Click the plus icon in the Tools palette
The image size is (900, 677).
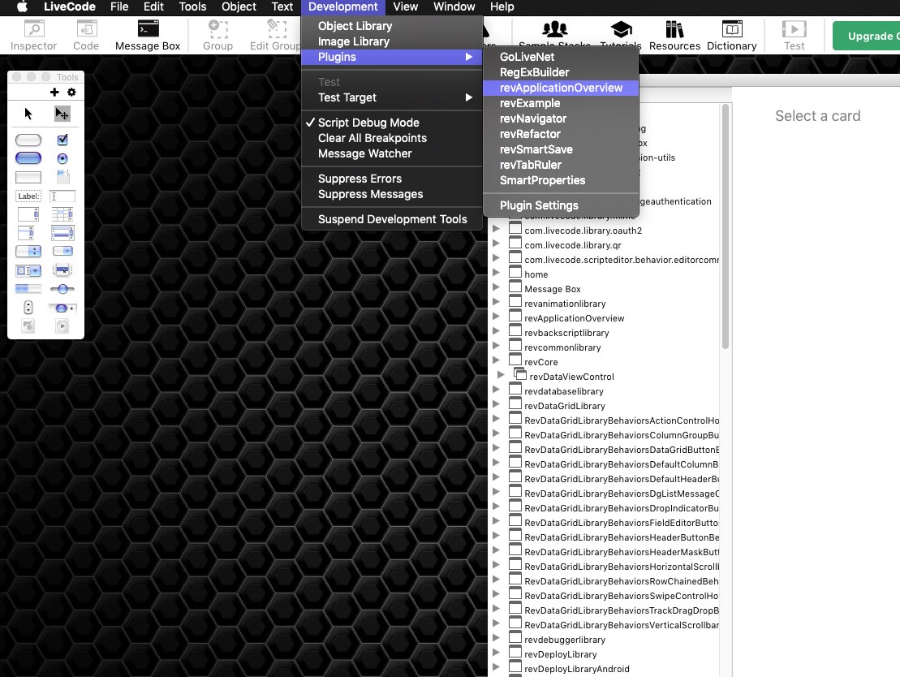tap(55, 93)
